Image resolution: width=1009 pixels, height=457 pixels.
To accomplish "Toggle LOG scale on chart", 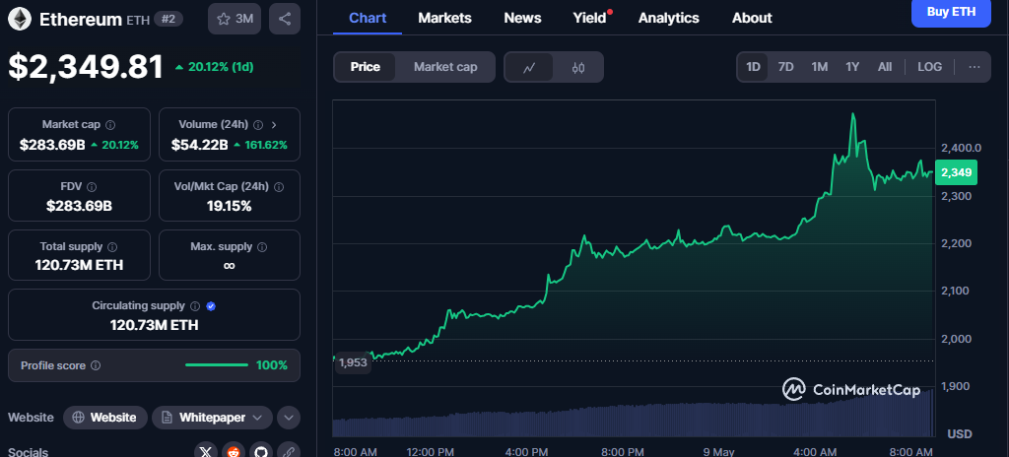I will click(x=929, y=67).
